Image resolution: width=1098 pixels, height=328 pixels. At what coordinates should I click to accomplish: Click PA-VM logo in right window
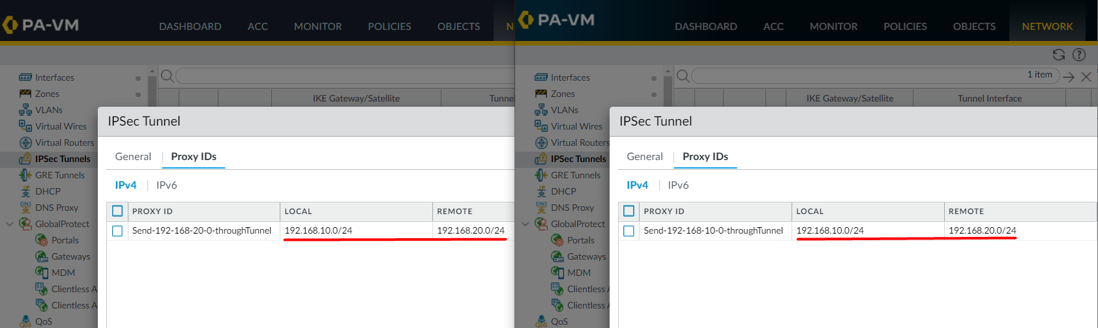pyautogui.click(x=557, y=20)
